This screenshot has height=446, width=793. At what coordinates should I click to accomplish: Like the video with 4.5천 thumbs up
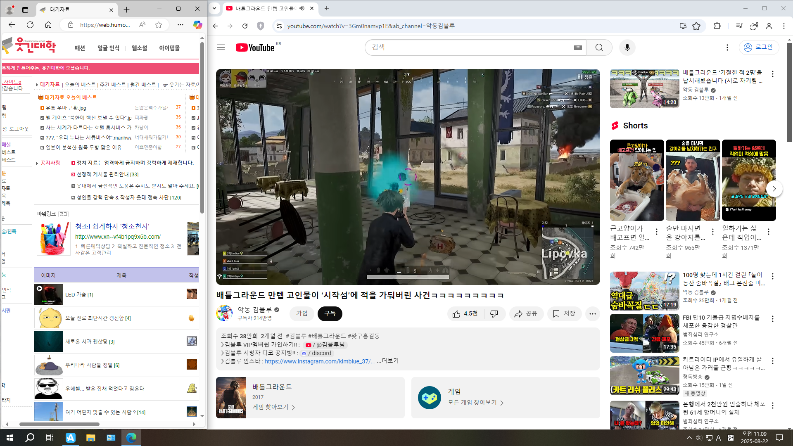[465, 314]
